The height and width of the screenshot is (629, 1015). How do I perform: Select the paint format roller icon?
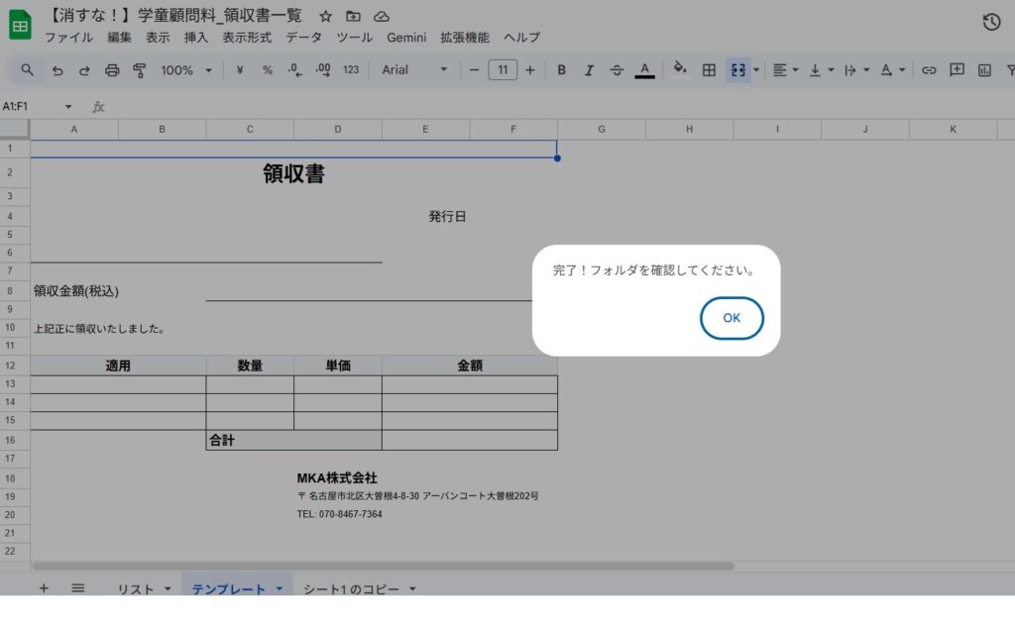[x=139, y=70]
